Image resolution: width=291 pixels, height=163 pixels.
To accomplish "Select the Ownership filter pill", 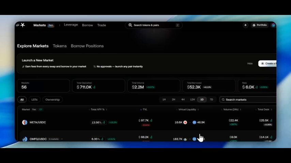I will click(x=52, y=99).
